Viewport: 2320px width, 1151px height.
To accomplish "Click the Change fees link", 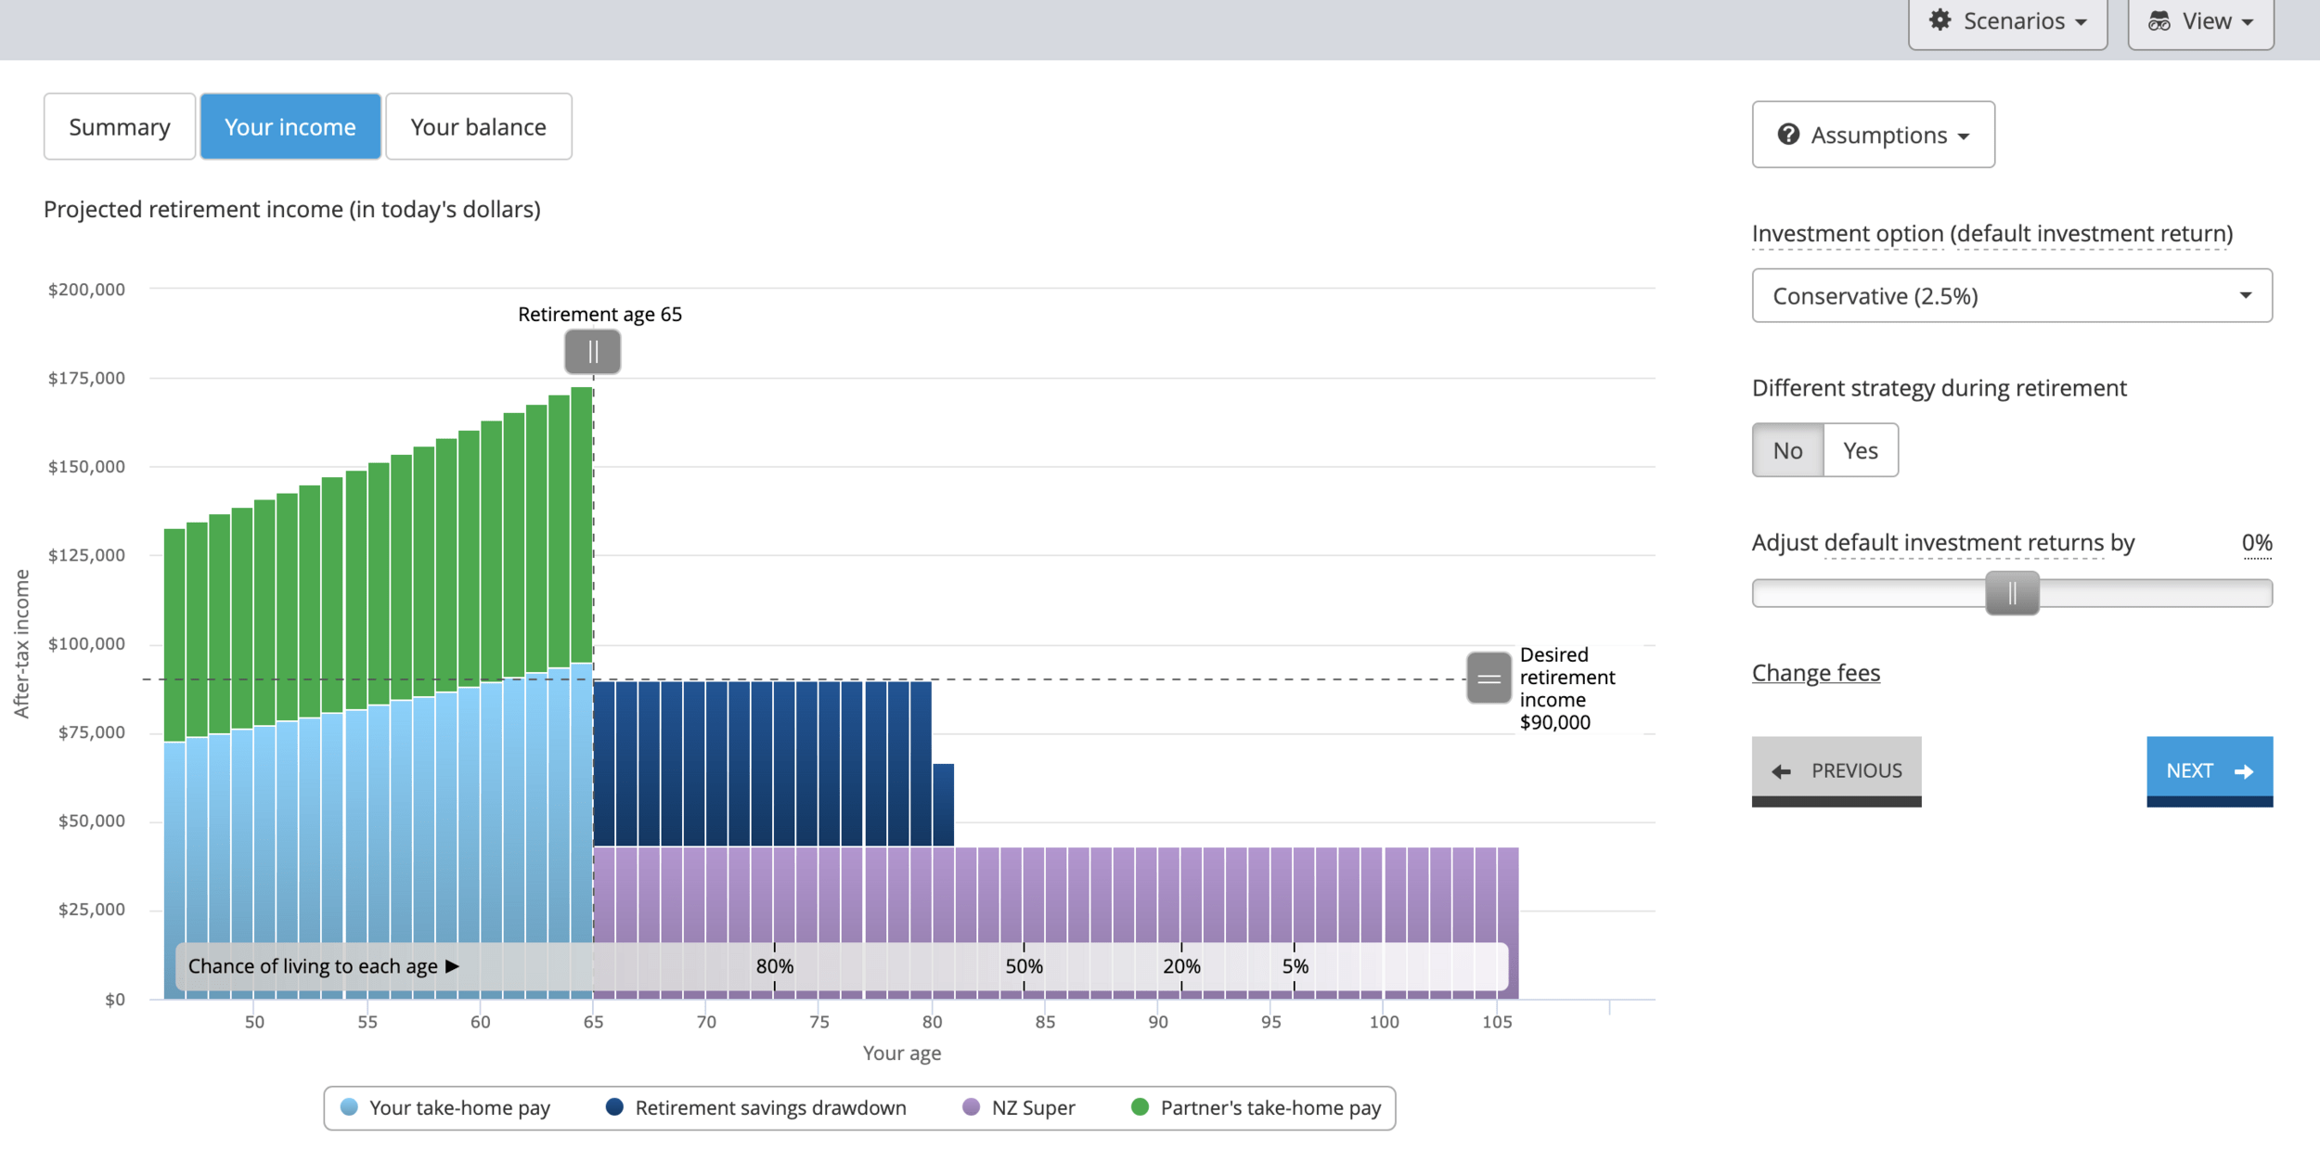I will pos(1815,673).
